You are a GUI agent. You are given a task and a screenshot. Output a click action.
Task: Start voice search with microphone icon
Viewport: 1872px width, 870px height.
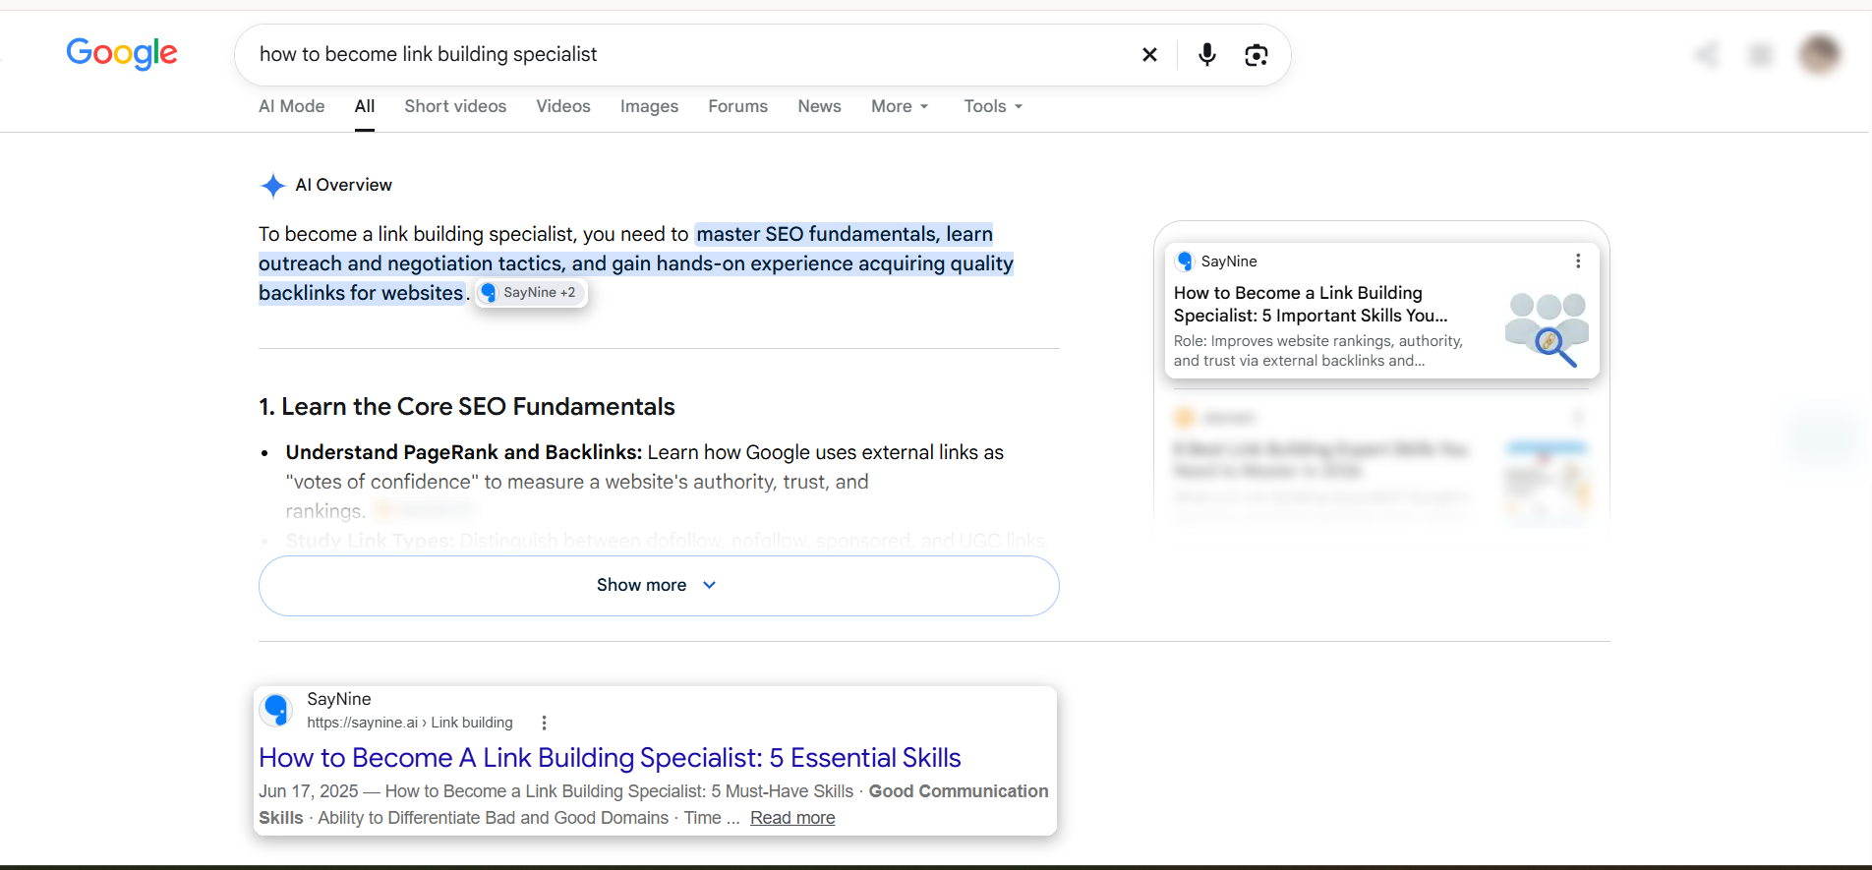(x=1207, y=55)
